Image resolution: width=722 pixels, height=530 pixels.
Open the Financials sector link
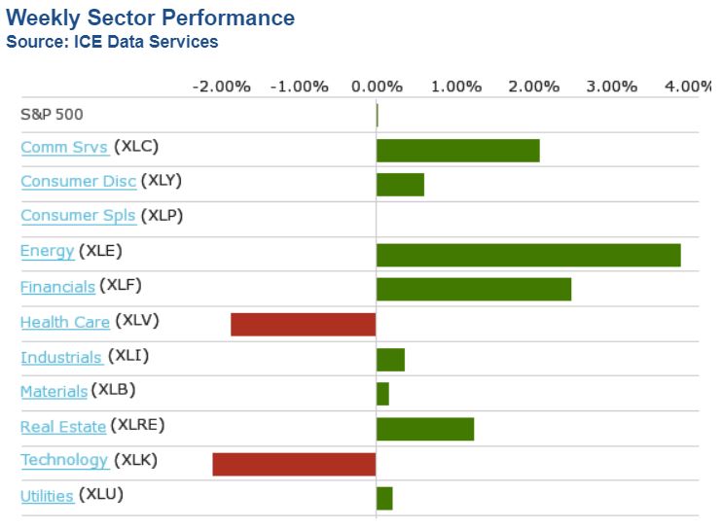click(57, 287)
